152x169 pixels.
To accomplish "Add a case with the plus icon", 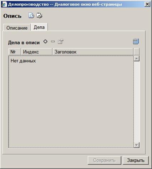I will point(45,41).
